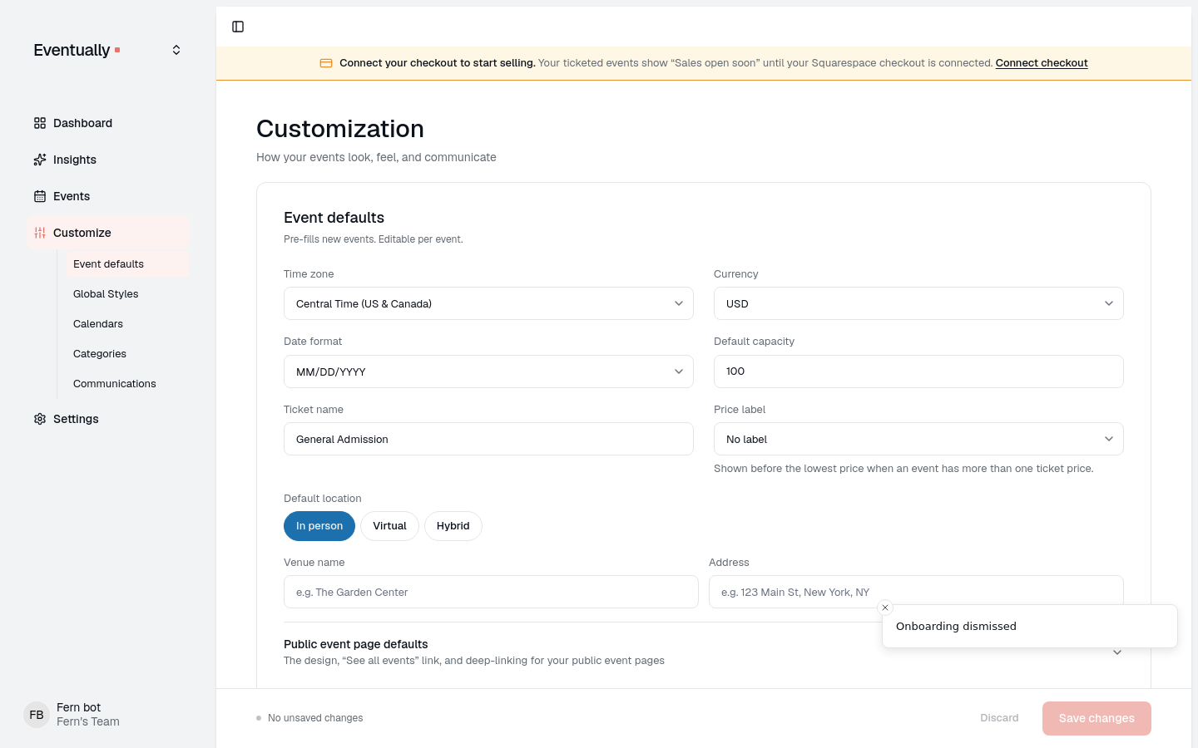This screenshot has height=748, width=1198.
Task: Click the FB user avatar
Action: point(37,715)
